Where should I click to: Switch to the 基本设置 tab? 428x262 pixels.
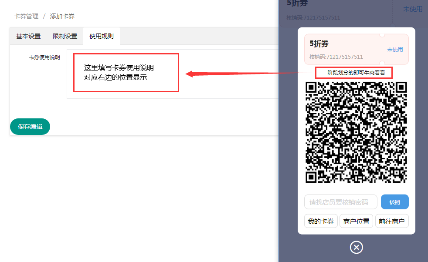tap(28, 36)
